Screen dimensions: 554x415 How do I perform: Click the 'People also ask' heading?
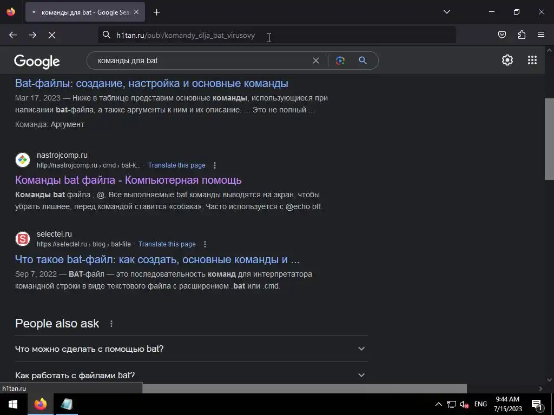(57, 324)
